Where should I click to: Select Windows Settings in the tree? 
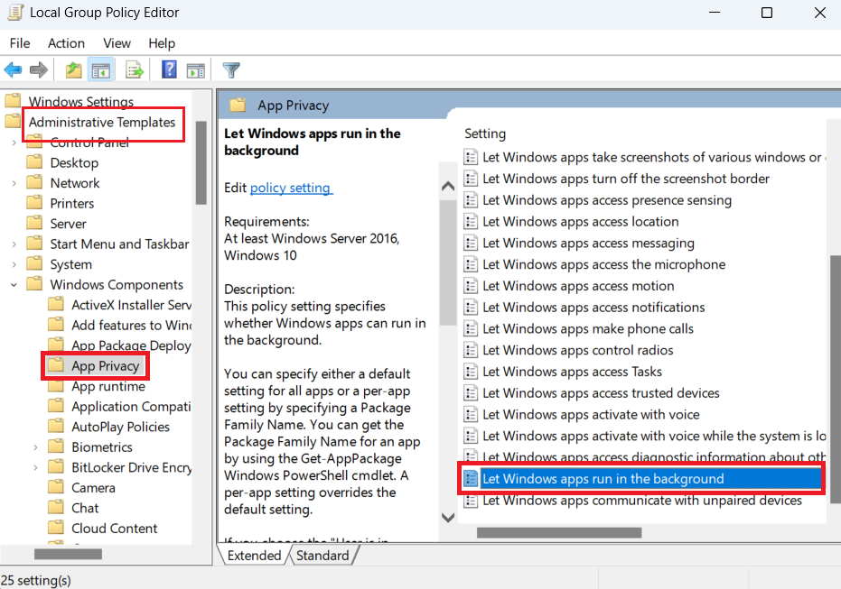[81, 101]
